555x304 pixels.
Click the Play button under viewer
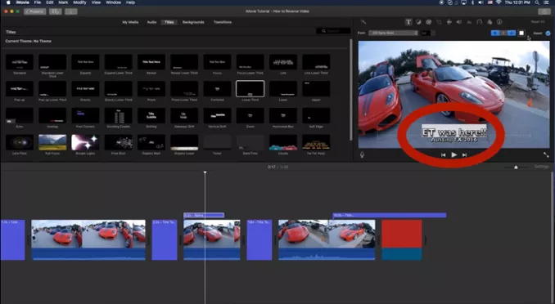[x=453, y=154]
